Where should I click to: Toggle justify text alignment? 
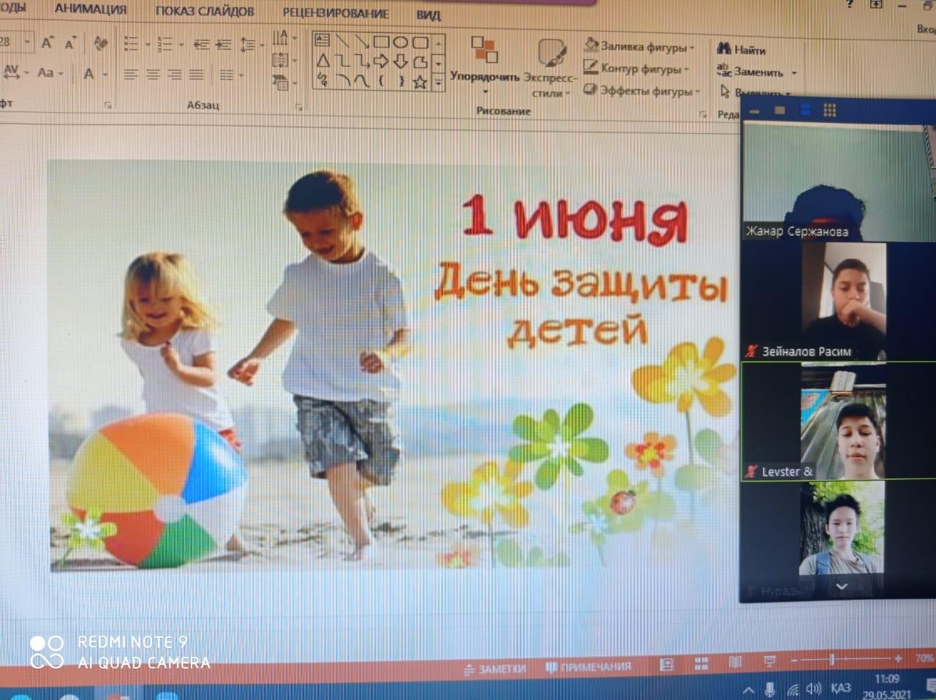[x=196, y=75]
